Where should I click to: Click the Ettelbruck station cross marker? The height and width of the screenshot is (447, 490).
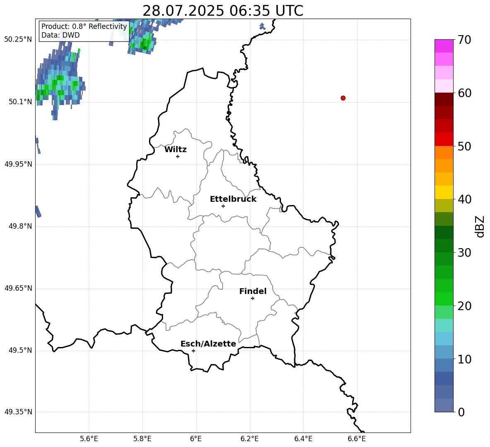pos(223,206)
